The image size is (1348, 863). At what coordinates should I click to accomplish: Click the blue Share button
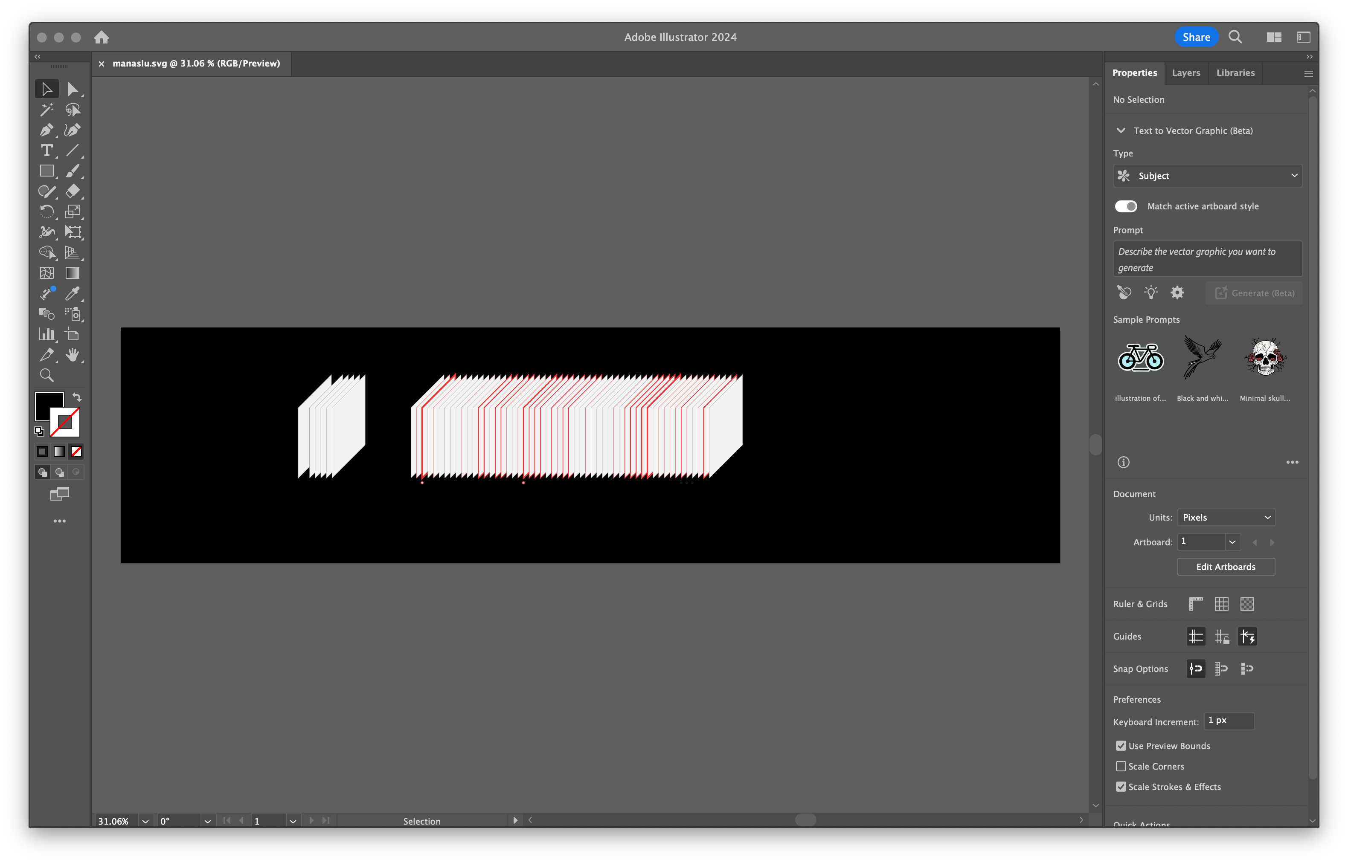(1196, 37)
